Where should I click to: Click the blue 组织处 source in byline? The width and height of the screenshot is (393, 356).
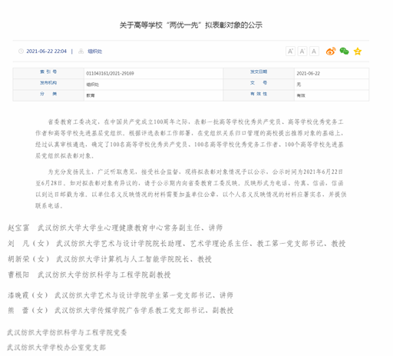coord(94,52)
